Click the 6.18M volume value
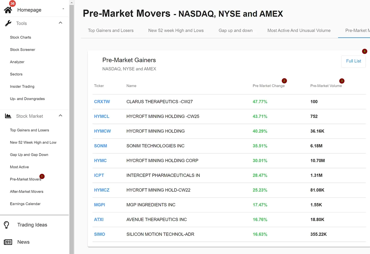370x254 pixels. point(316,146)
